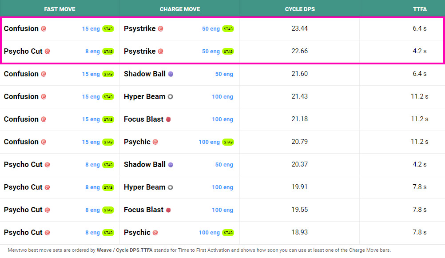Select the 20.37 Cycle DPS value
The width and height of the screenshot is (445, 258).
click(x=300, y=164)
